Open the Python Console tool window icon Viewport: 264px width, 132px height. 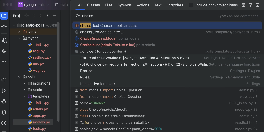4,80
